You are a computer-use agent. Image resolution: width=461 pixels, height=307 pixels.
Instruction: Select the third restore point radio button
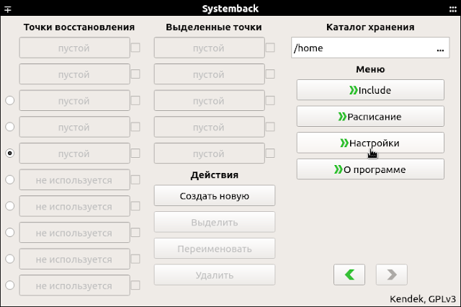pos(9,101)
